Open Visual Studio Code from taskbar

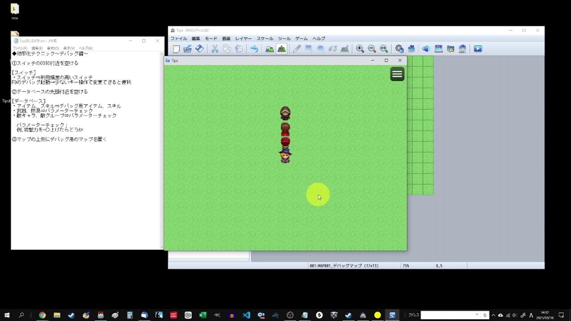(247, 315)
